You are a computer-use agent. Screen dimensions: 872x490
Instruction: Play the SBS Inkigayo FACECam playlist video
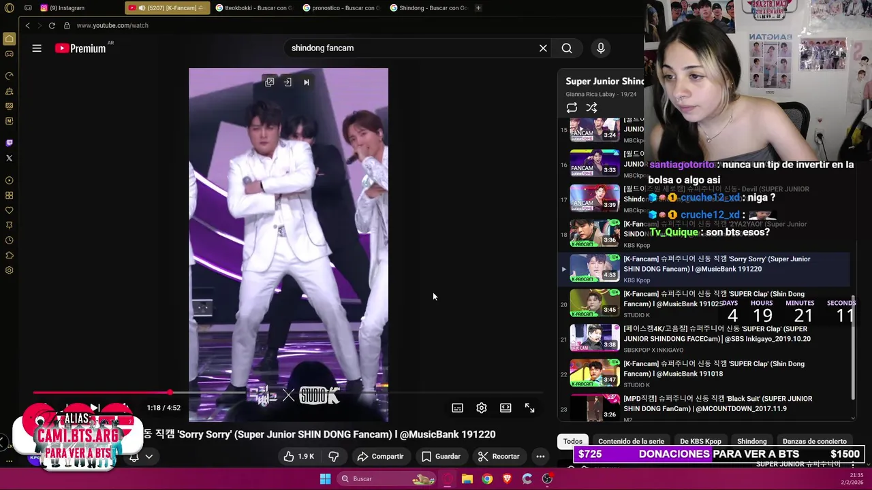coord(595,338)
